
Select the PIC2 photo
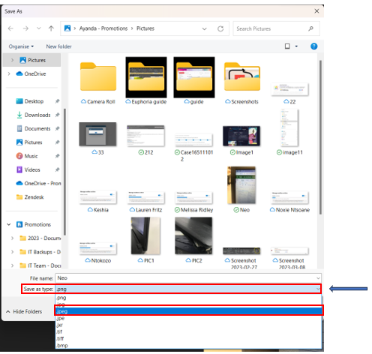tap(193, 240)
